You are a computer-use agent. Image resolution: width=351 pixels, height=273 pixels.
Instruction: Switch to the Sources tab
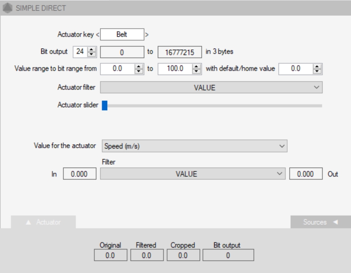click(x=315, y=222)
